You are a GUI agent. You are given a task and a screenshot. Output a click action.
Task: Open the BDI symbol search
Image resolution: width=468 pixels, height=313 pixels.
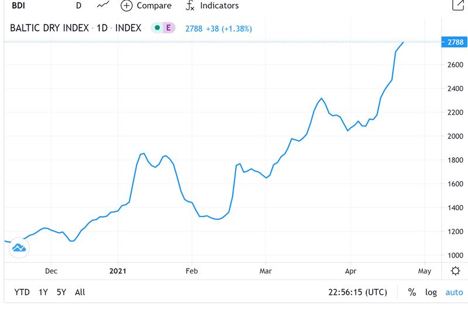pos(18,5)
